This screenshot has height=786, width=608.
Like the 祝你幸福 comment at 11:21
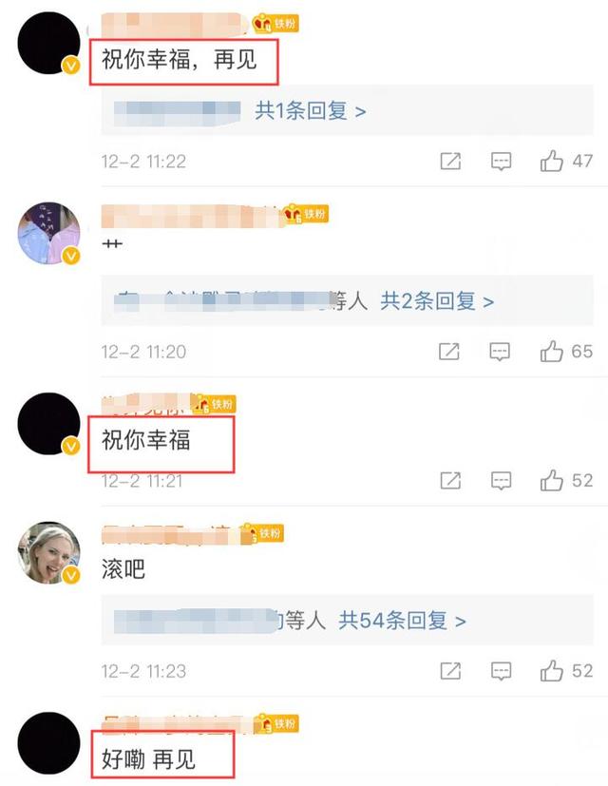coord(551,480)
